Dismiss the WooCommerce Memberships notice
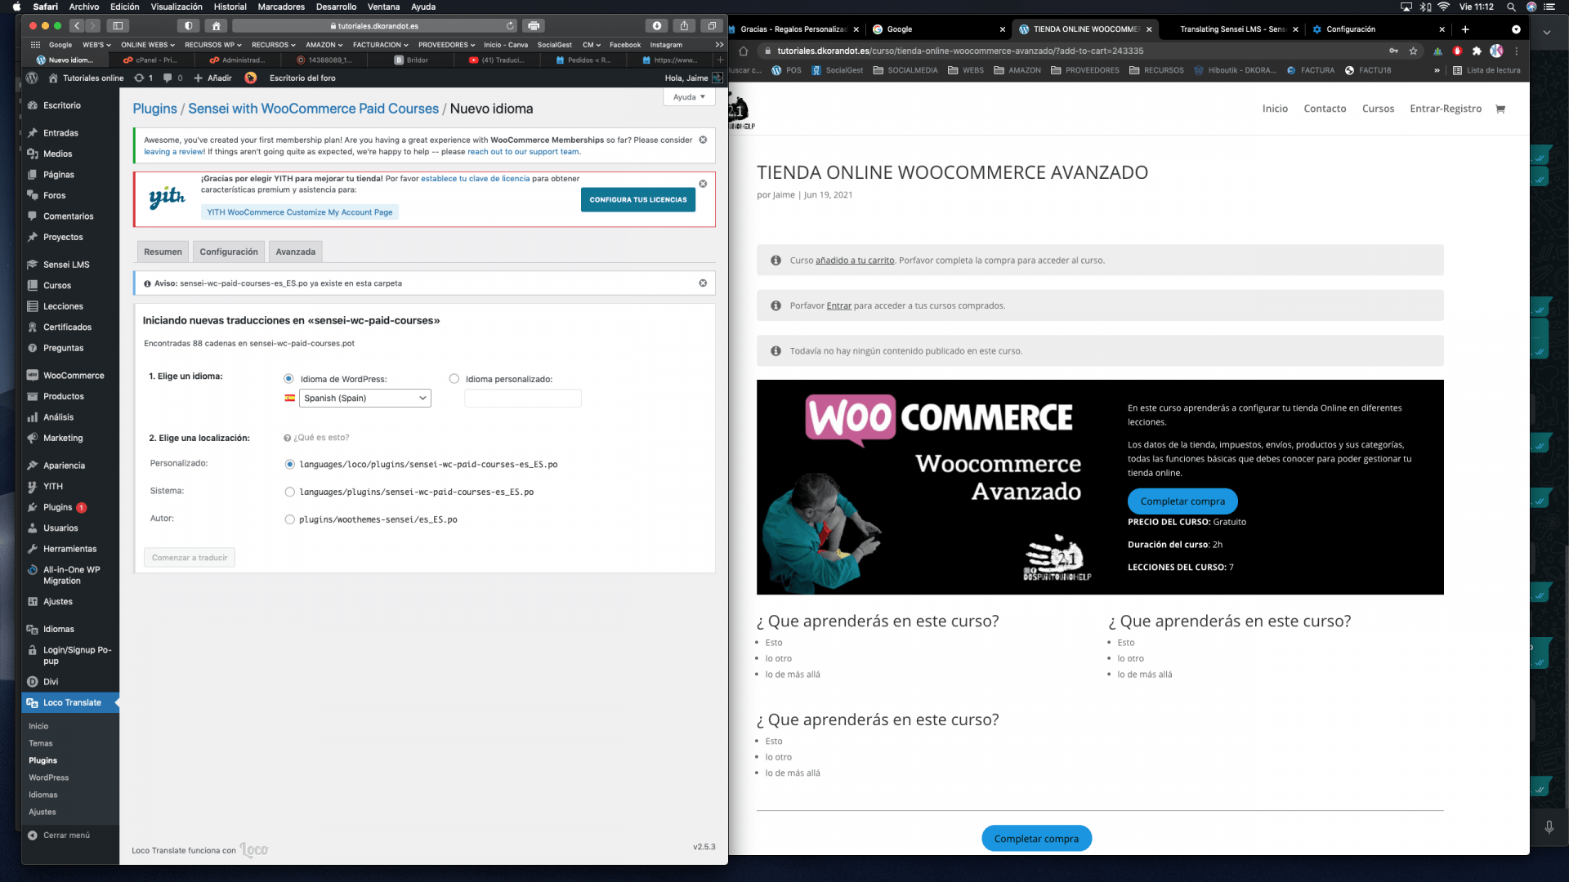This screenshot has height=882, width=1569. [x=703, y=140]
